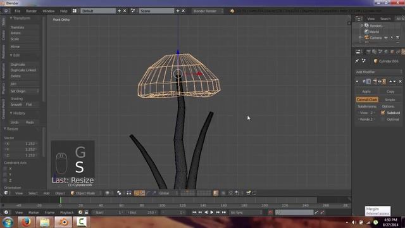Toggle Camera visibility eye in outliner

386,38
